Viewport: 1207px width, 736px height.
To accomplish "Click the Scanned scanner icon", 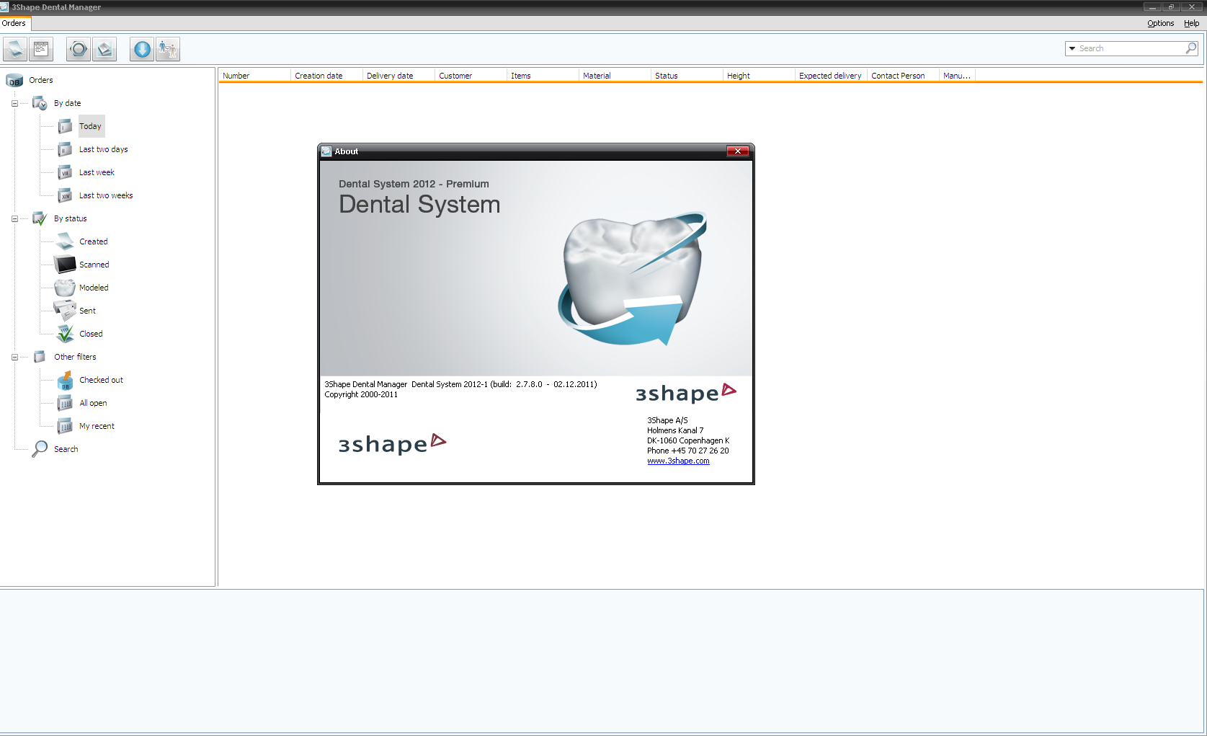I will (x=65, y=265).
